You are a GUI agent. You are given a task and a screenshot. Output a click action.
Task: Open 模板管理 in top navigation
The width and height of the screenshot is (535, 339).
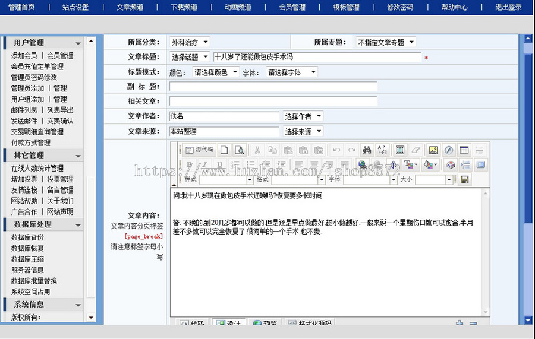coord(347,7)
